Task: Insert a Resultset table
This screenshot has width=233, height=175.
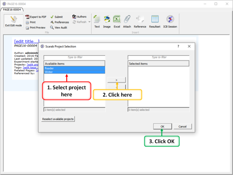Action: (155, 20)
